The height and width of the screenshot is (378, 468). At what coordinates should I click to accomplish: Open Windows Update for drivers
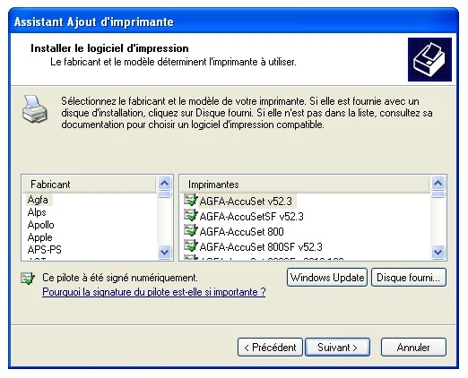point(327,278)
